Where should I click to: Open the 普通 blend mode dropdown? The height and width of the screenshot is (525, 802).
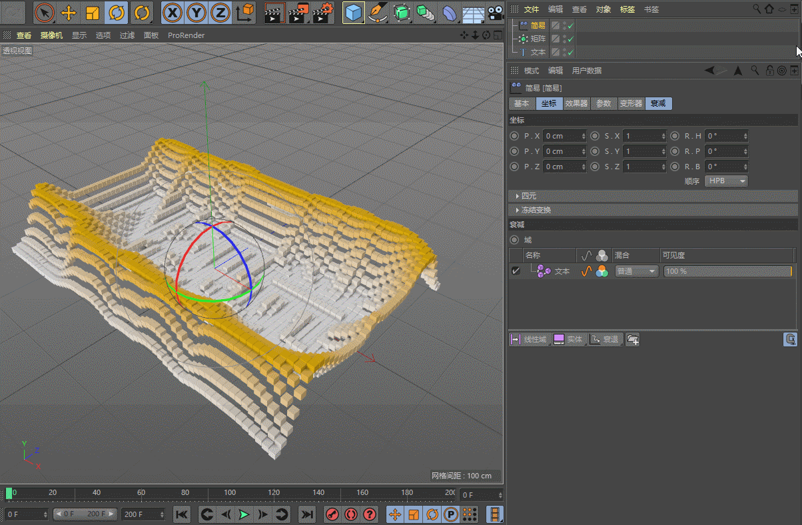636,271
